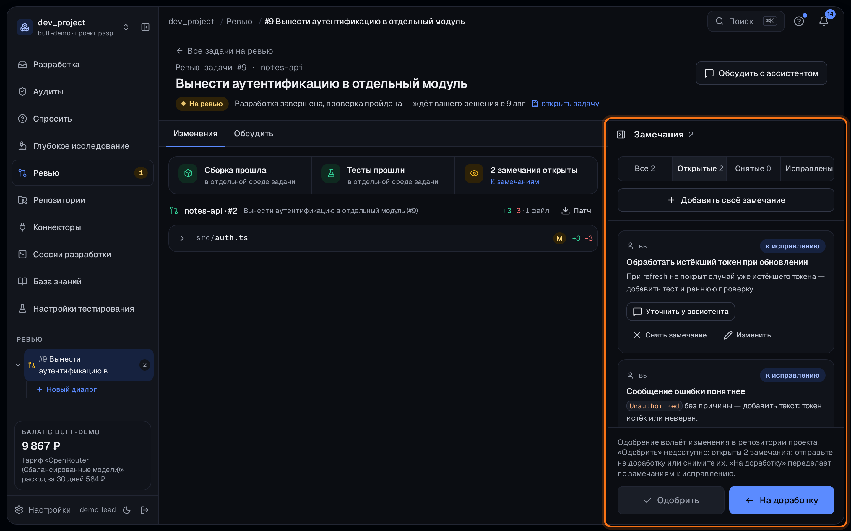Open notifications bell with 14 badge

824,22
